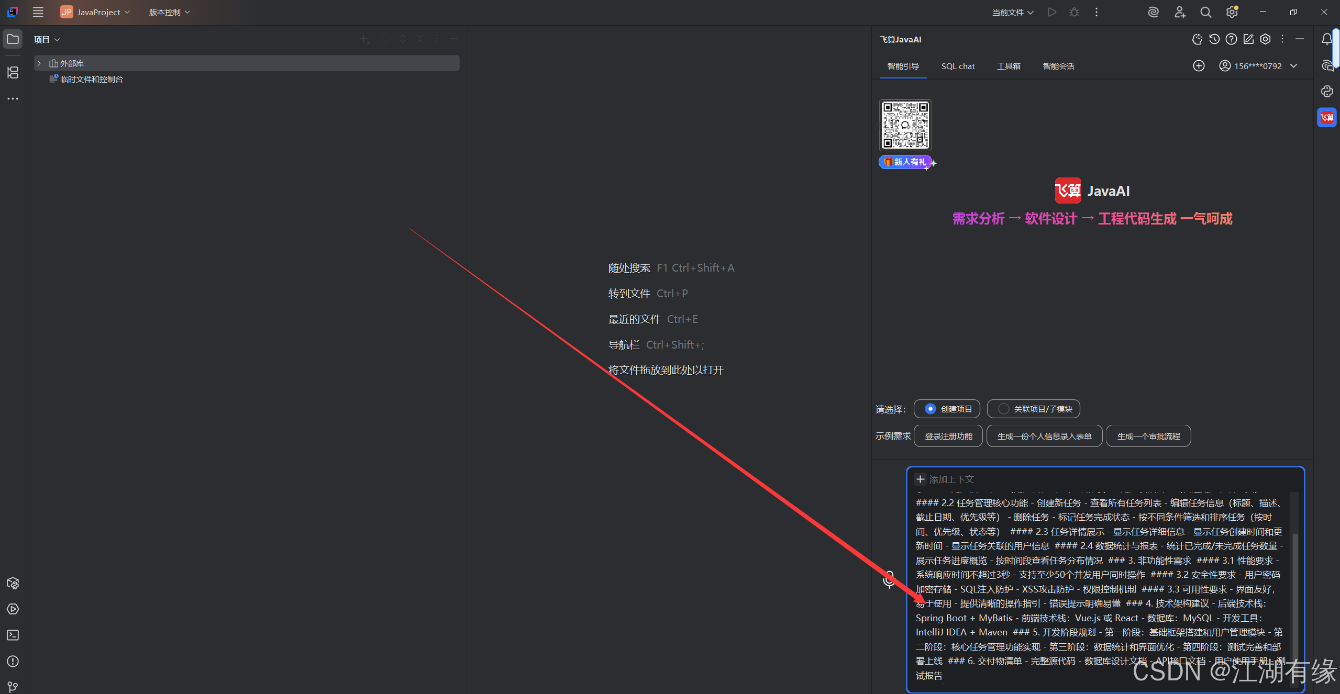
Task: Select the 关联项目/子模块 radio option
Action: click(x=1034, y=409)
